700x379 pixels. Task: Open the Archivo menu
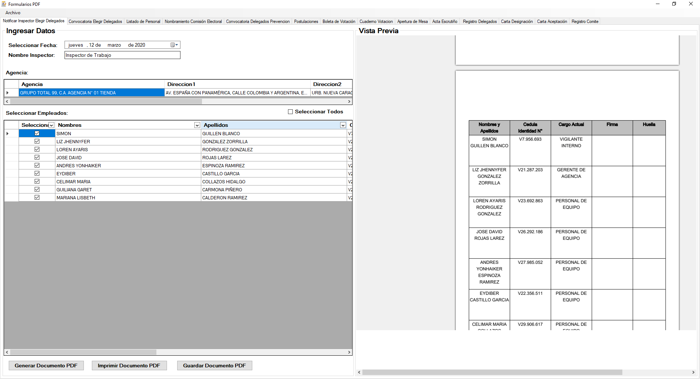pyautogui.click(x=13, y=12)
